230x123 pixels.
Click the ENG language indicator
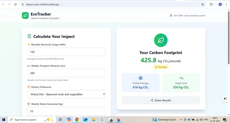(x=206, y=120)
